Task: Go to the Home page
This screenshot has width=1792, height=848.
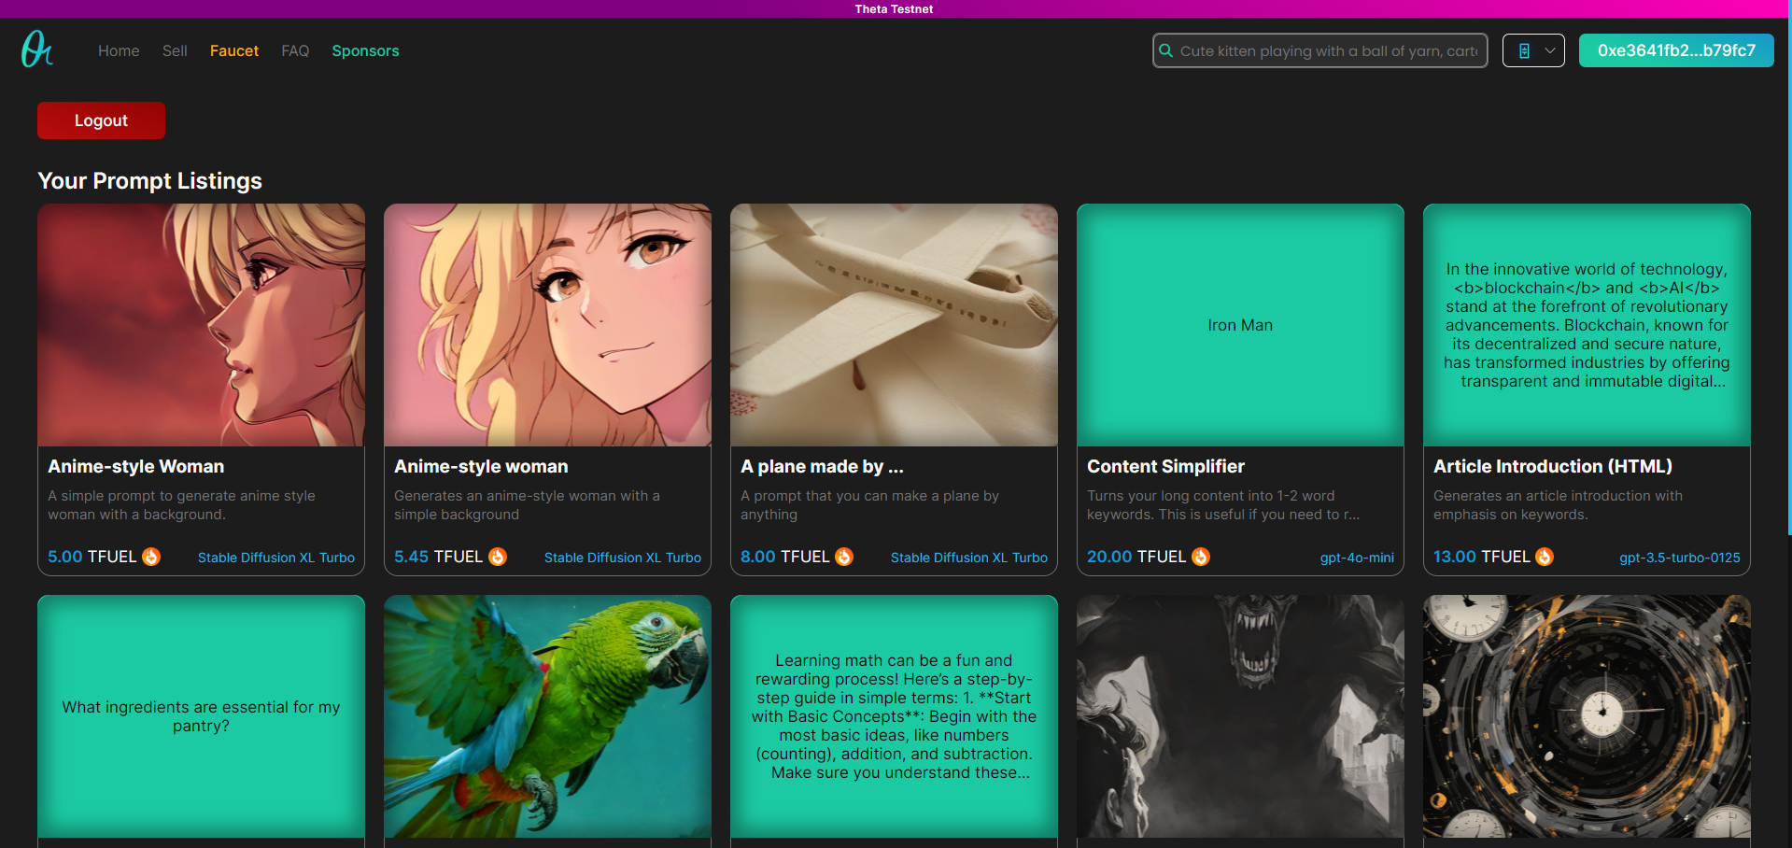Action: (119, 50)
